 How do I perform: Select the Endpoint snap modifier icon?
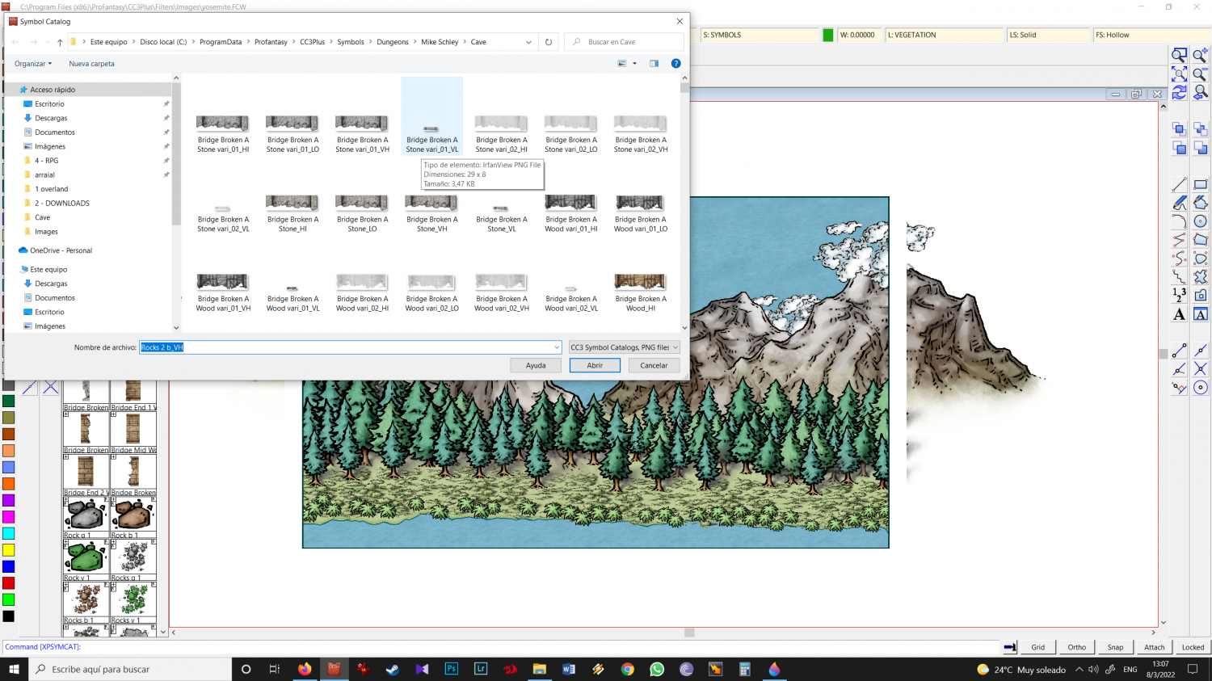pyautogui.click(x=1180, y=350)
